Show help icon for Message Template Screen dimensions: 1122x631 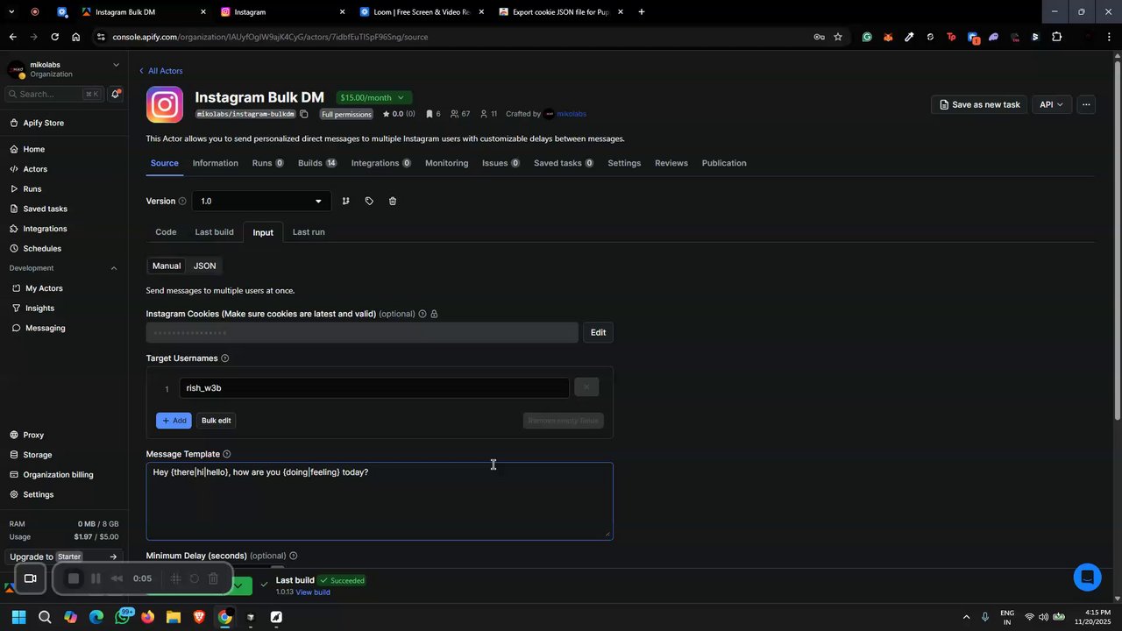pos(227,454)
